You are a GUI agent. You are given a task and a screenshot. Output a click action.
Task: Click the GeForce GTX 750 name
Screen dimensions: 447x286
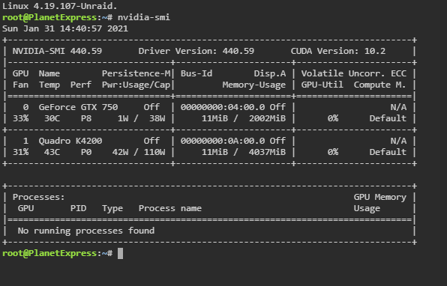(78, 107)
